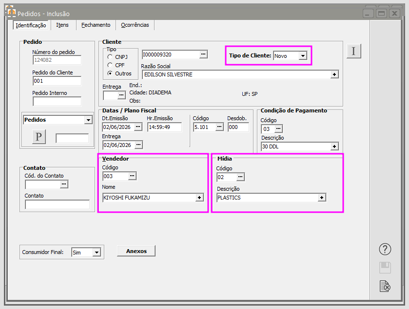This screenshot has width=409, height=309.
Task: Click Contato name field
Action: [58, 204]
